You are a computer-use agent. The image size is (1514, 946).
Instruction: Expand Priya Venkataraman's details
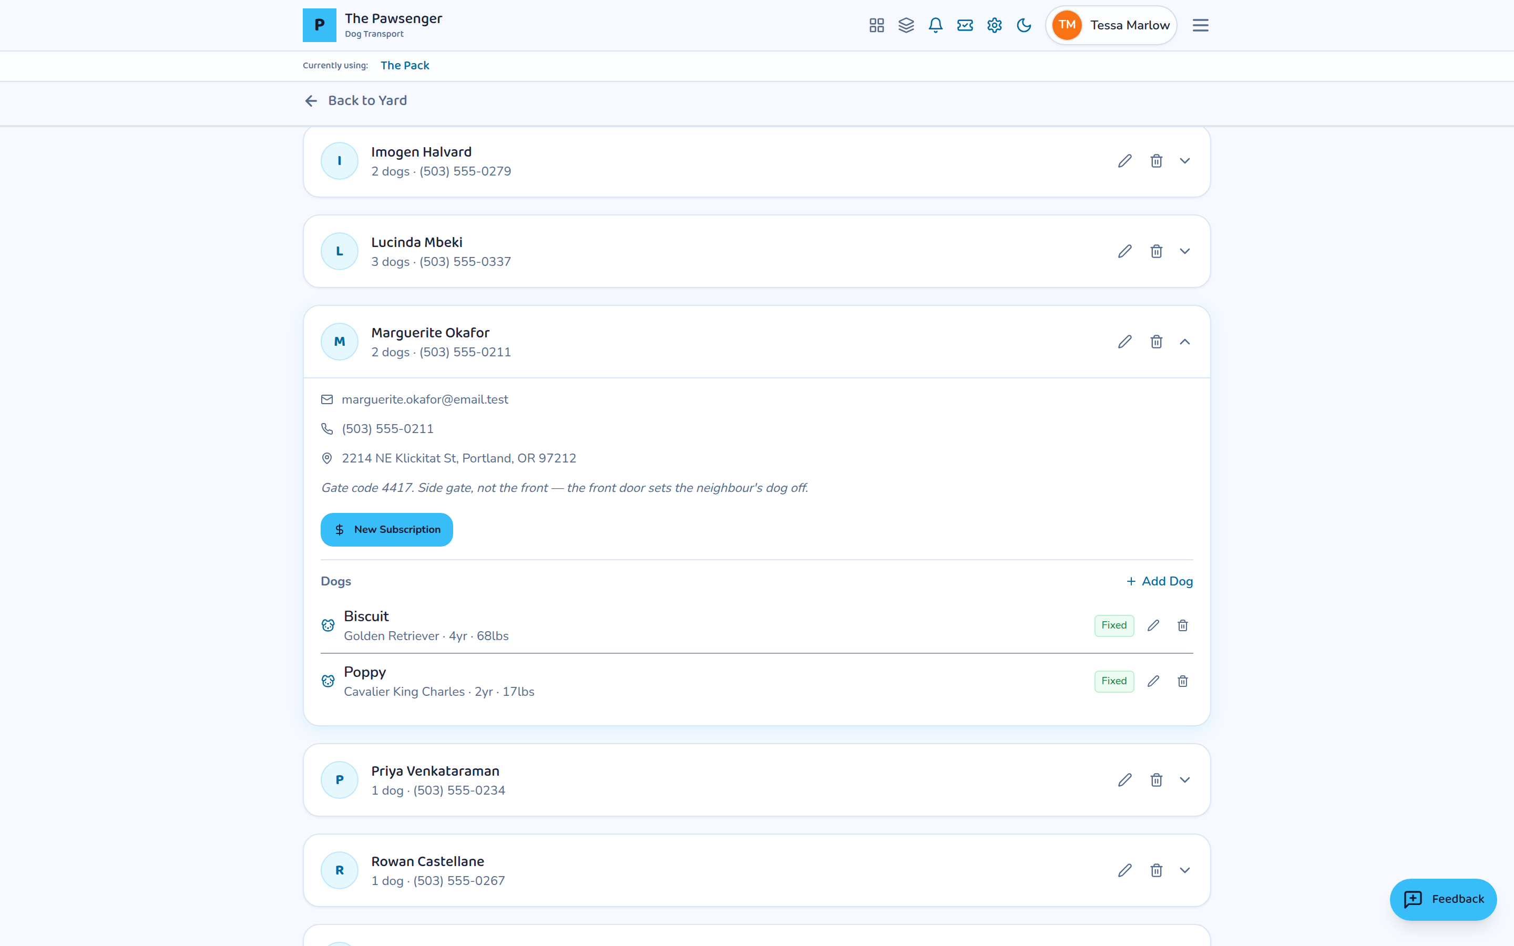tap(1185, 779)
